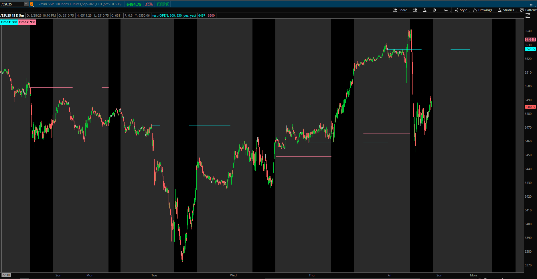Screen dimensions: 537x279
Task: Open chart settings gear icon
Action: pyautogui.click(x=435, y=10)
